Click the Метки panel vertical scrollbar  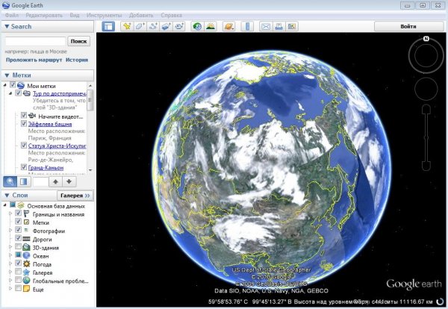point(90,127)
